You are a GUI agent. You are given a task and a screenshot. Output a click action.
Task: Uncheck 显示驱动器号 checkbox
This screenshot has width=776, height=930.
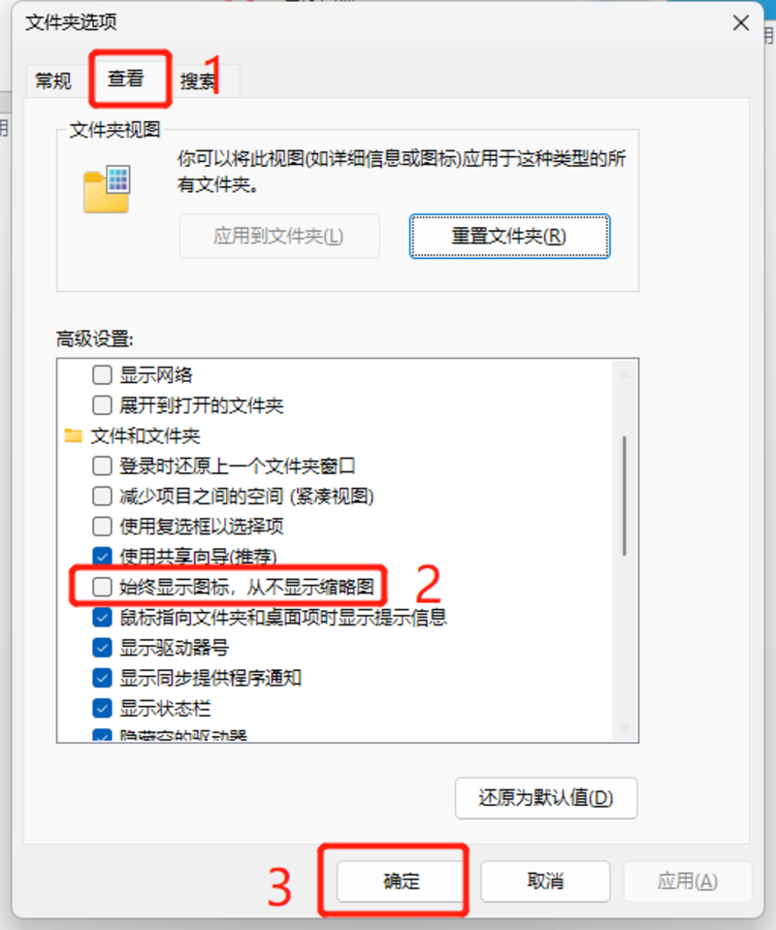102,648
